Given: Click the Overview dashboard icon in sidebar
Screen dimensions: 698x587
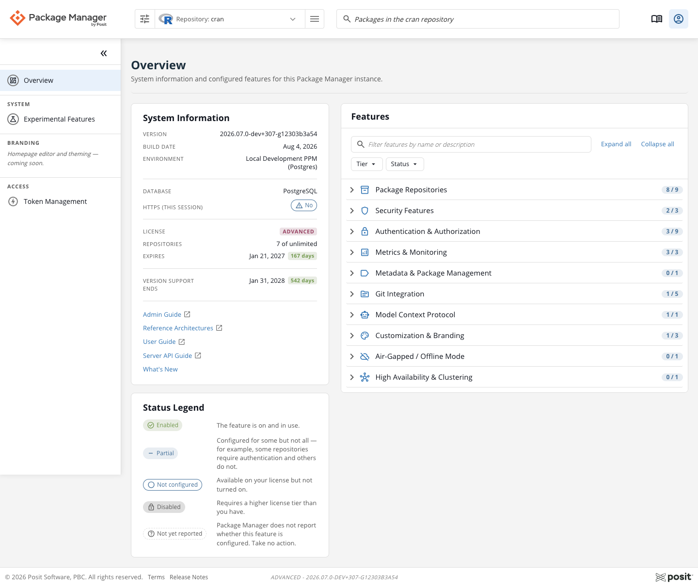Looking at the screenshot, I should tap(13, 80).
